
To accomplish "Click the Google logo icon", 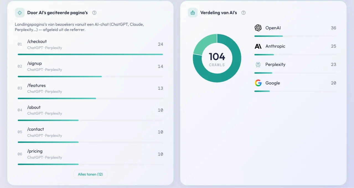I will [x=258, y=83].
